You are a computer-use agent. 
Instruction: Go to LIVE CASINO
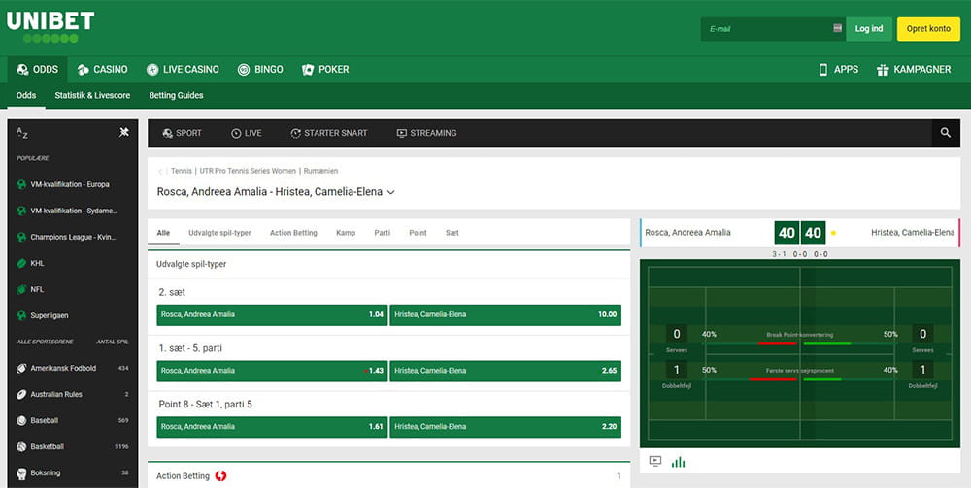tap(183, 69)
